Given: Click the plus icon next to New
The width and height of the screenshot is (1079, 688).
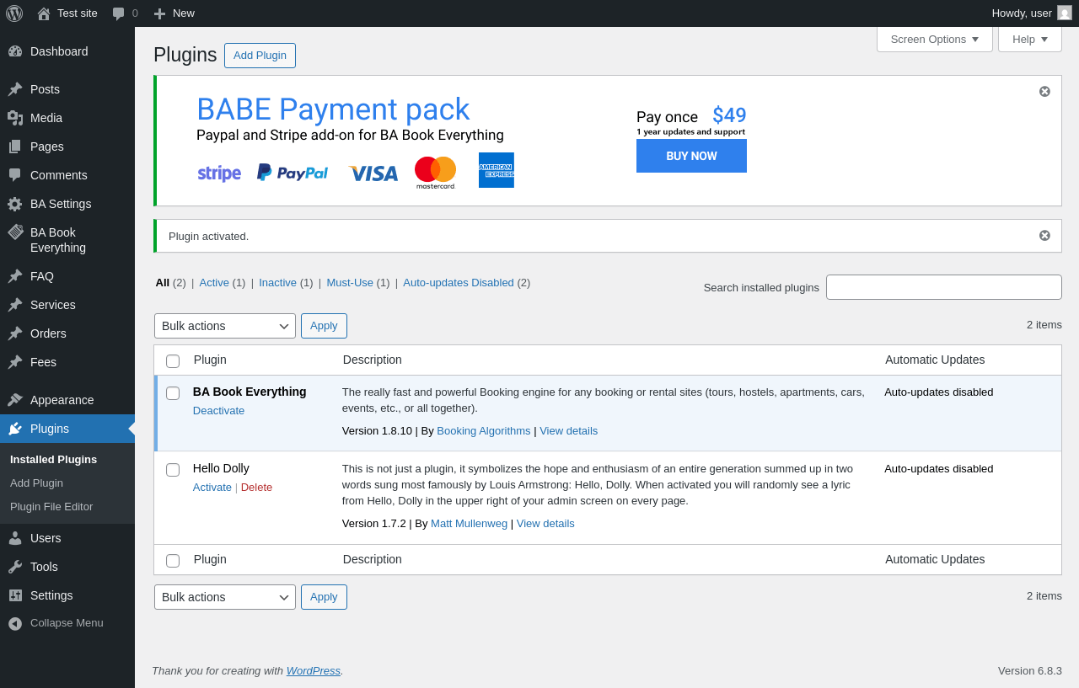Looking at the screenshot, I should 159,13.
